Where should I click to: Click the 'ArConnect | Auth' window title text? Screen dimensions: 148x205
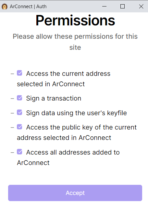[x=28, y=7]
